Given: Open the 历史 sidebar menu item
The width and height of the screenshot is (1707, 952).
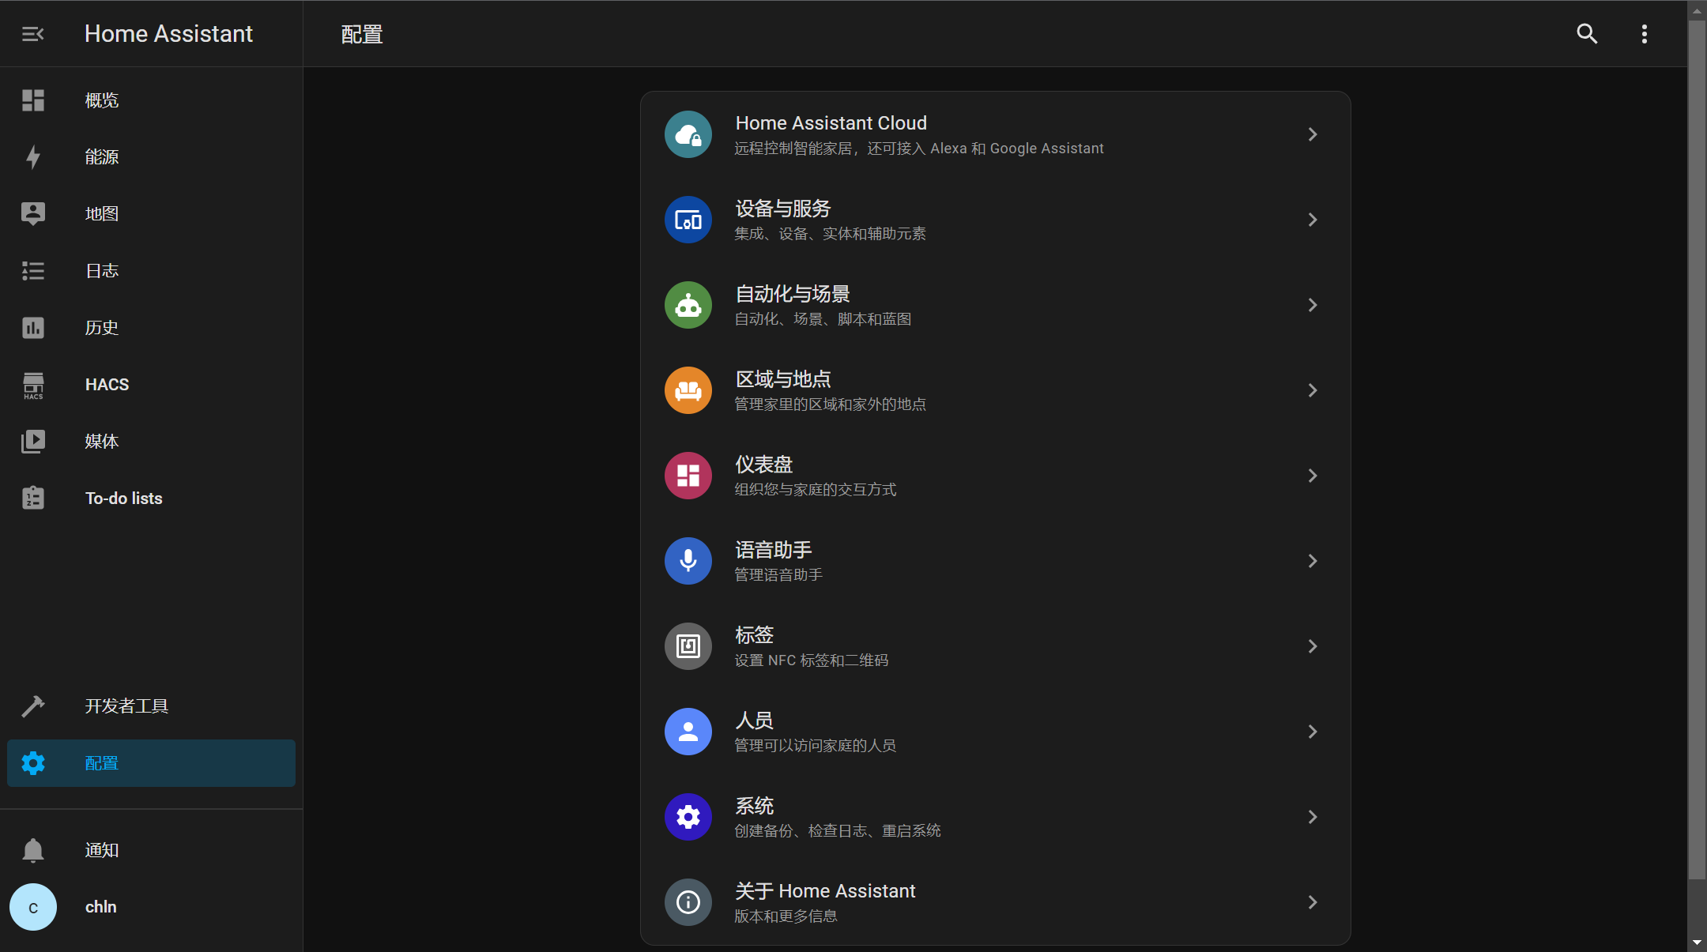Looking at the screenshot, I should (x=151, y=328).
